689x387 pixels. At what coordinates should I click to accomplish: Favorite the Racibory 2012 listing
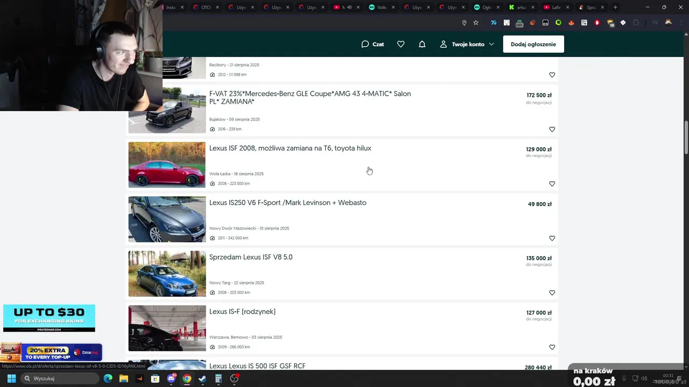point(552,75)
